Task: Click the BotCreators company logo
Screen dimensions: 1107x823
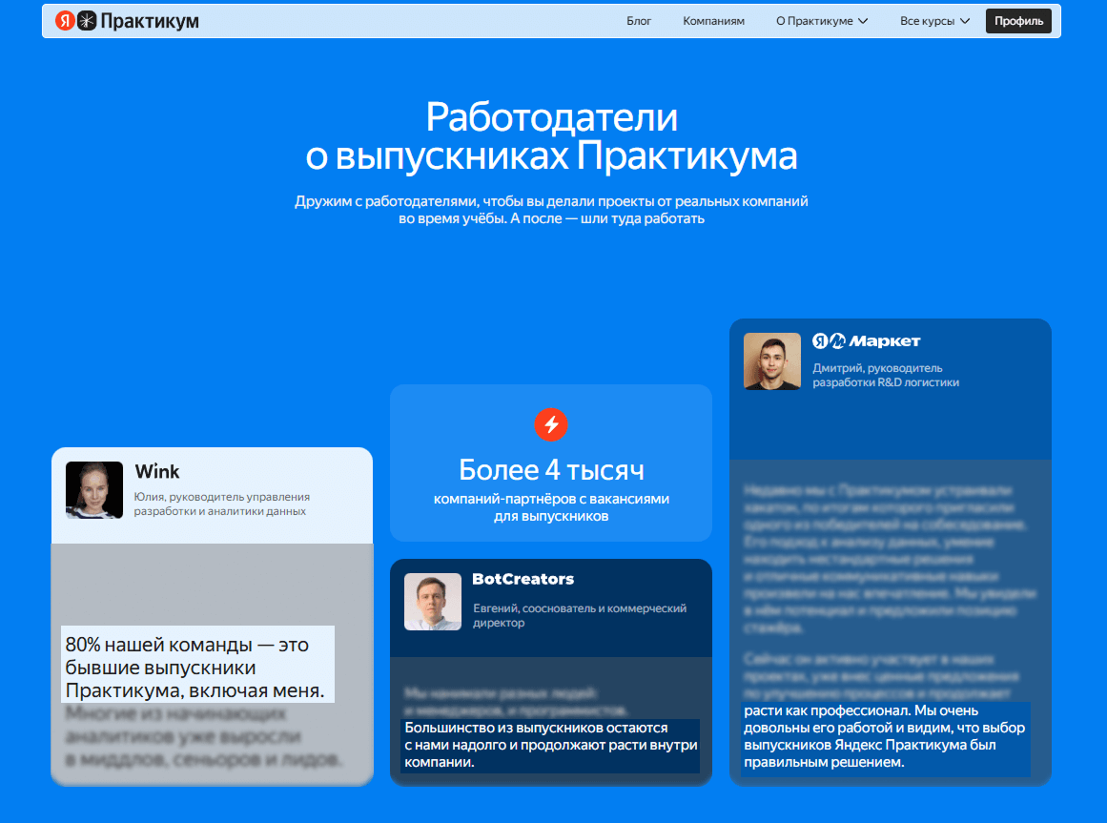Action: [x=523, y=580]
